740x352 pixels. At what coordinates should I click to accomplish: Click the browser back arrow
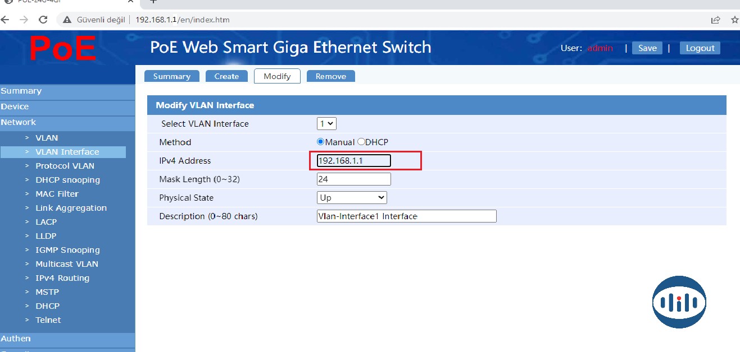[x=5, y=20]
